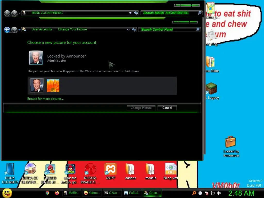Launch Chrome from the taskbar

(x=47, y=193)
